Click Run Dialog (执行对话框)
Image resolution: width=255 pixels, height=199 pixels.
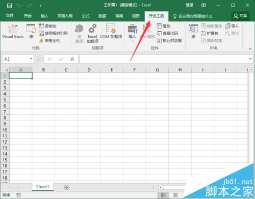(169, 40)
